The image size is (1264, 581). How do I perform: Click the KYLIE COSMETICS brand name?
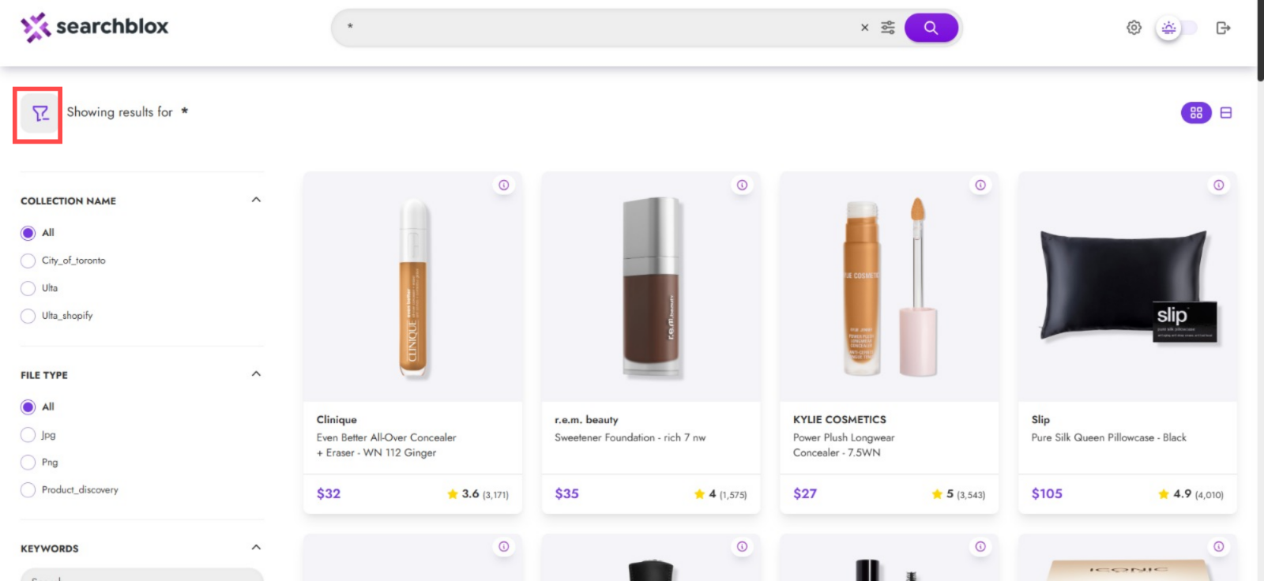click(x=840, y=420)
